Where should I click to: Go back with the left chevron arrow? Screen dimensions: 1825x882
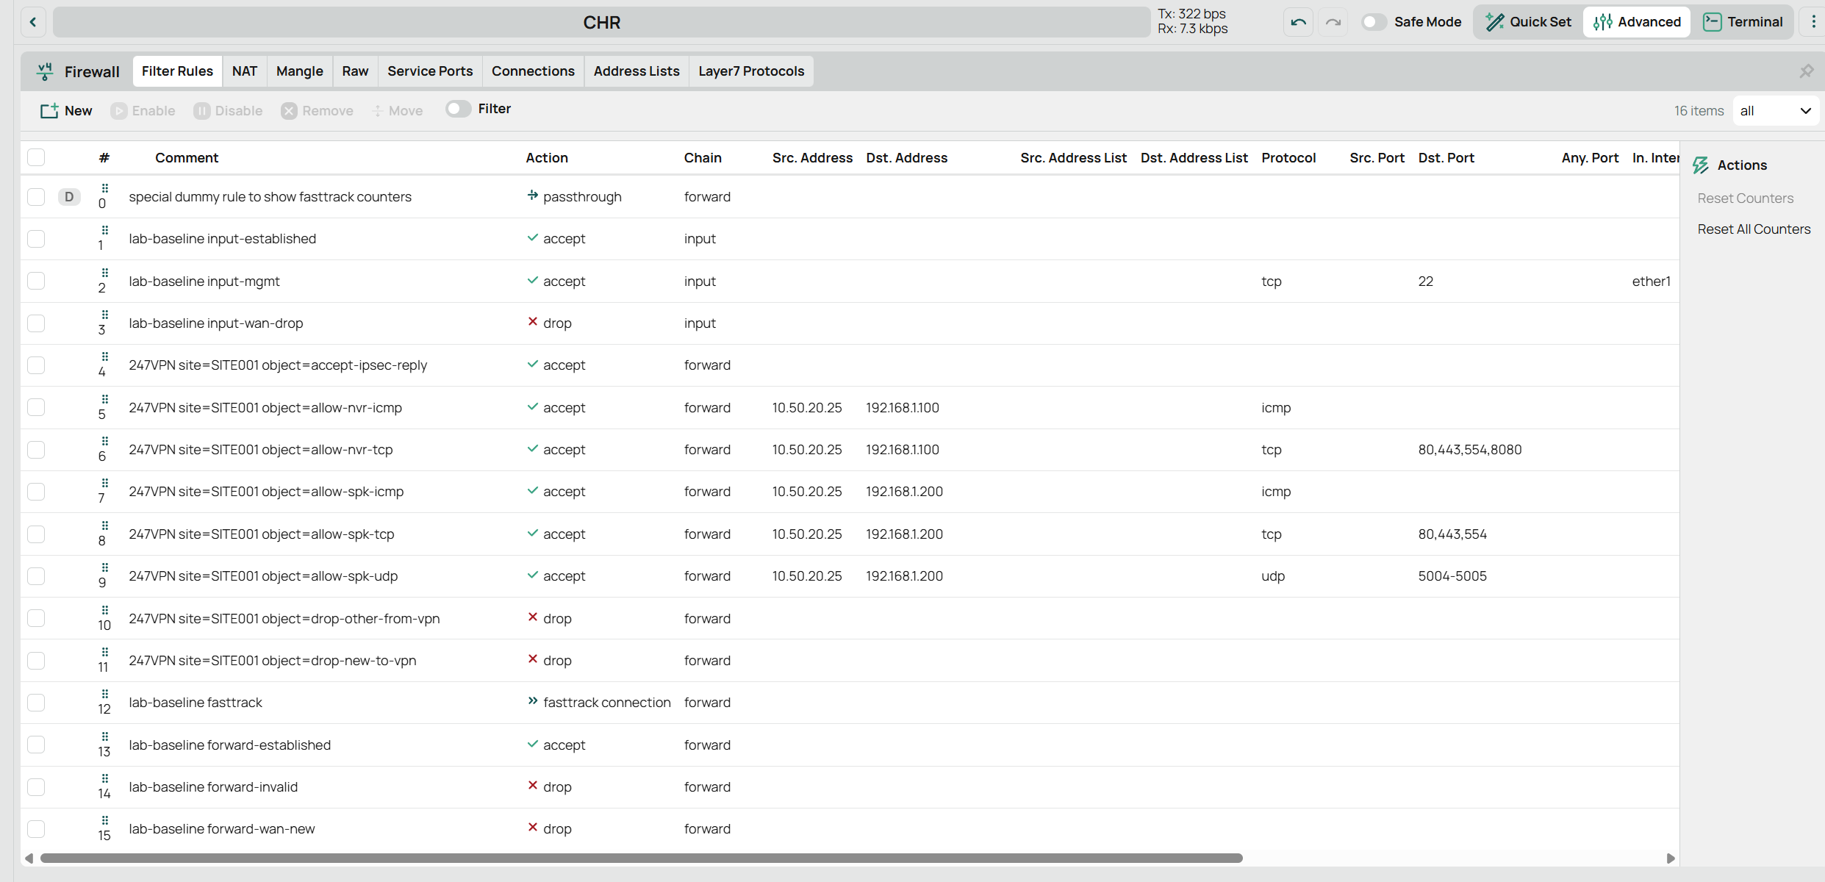(x=33, y=22)
